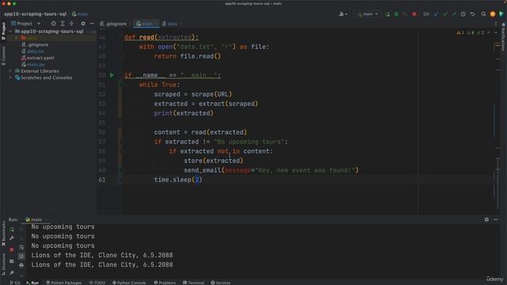Open the TODO tool window

[97, 283]
